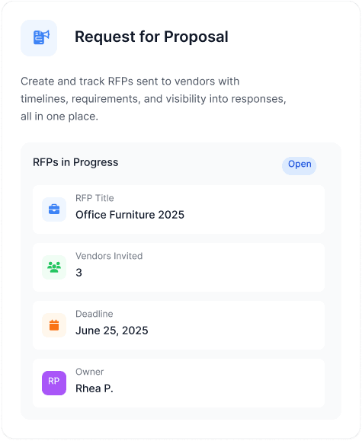Click the owner name Rhea P.
Image resolution: width=362 pixels, height=441 pixels.
95,388
